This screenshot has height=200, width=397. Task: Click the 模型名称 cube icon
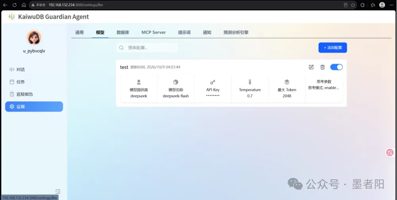(x=176, y=82)
